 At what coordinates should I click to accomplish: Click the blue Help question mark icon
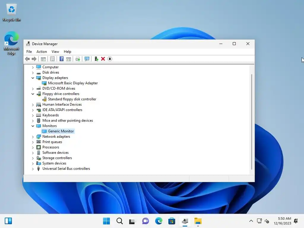(61, 59)
